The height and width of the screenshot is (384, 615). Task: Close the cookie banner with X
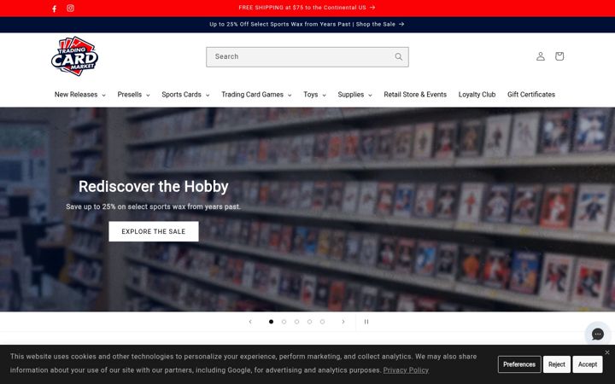click(x=607, y=352)
